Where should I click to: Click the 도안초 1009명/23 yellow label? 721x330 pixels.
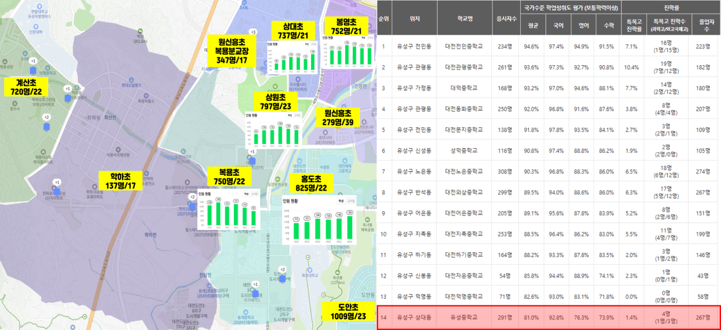click(x=349, y=312)
